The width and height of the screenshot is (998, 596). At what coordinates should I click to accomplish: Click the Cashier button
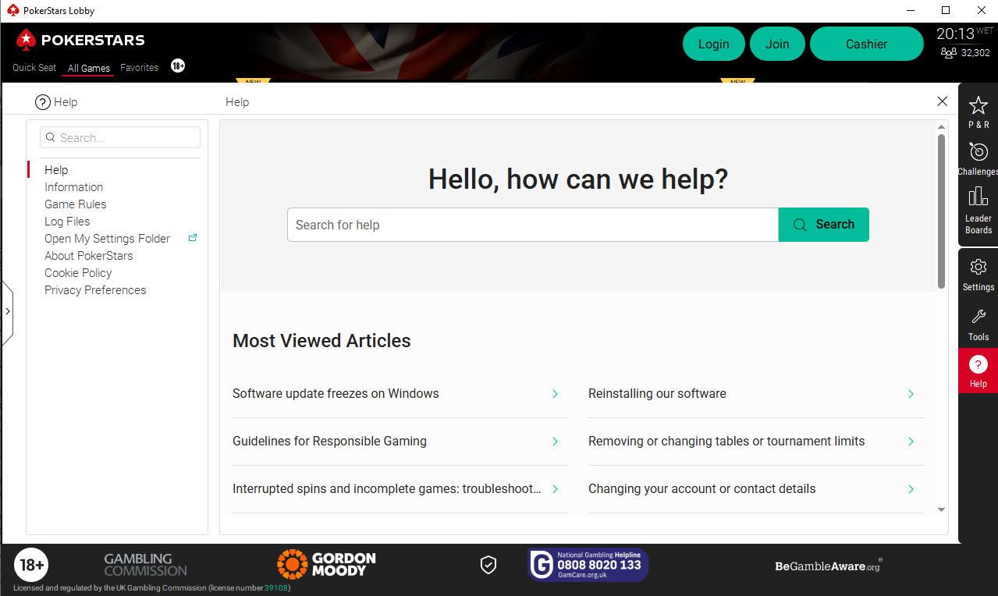pyautogui.click(x=867, y=44)
